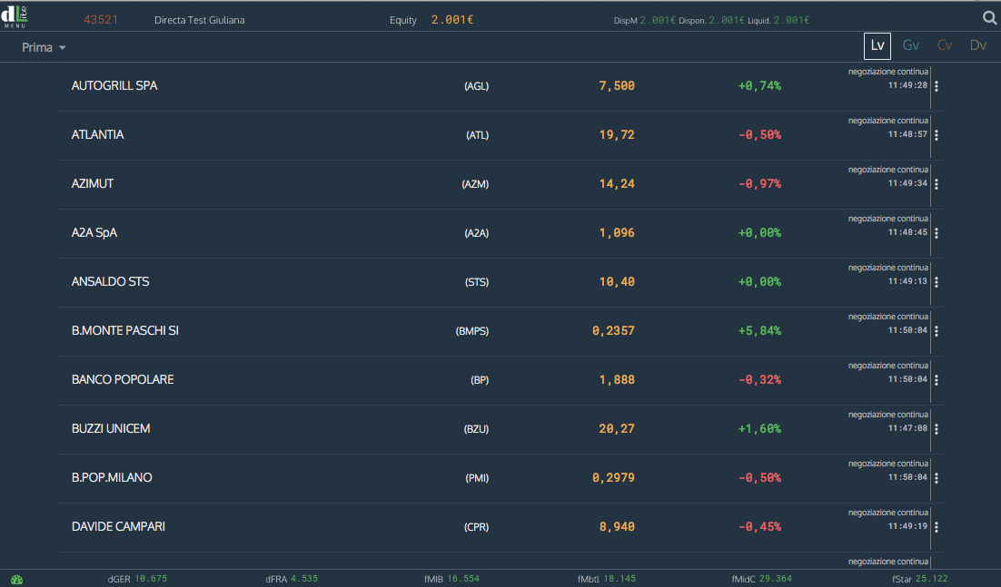Select the A2A SpA stock name
Image resolution: width=1001 pixels, height=587 pixels.
(94, 232)
